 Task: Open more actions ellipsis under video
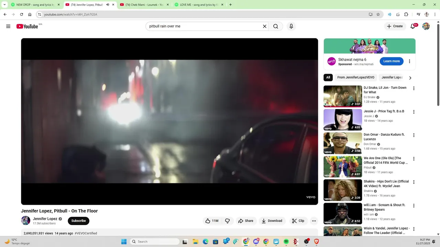(x=313, y=221)
